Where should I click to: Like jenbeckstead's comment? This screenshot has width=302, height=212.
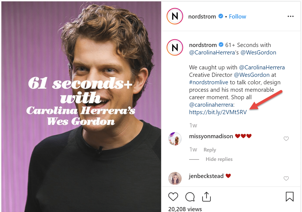tap(286, 179)
